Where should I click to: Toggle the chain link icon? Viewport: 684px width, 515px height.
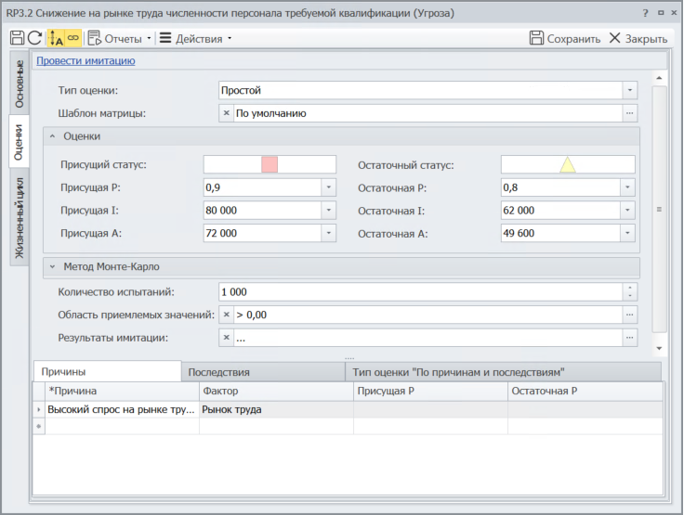coord(72,38)
